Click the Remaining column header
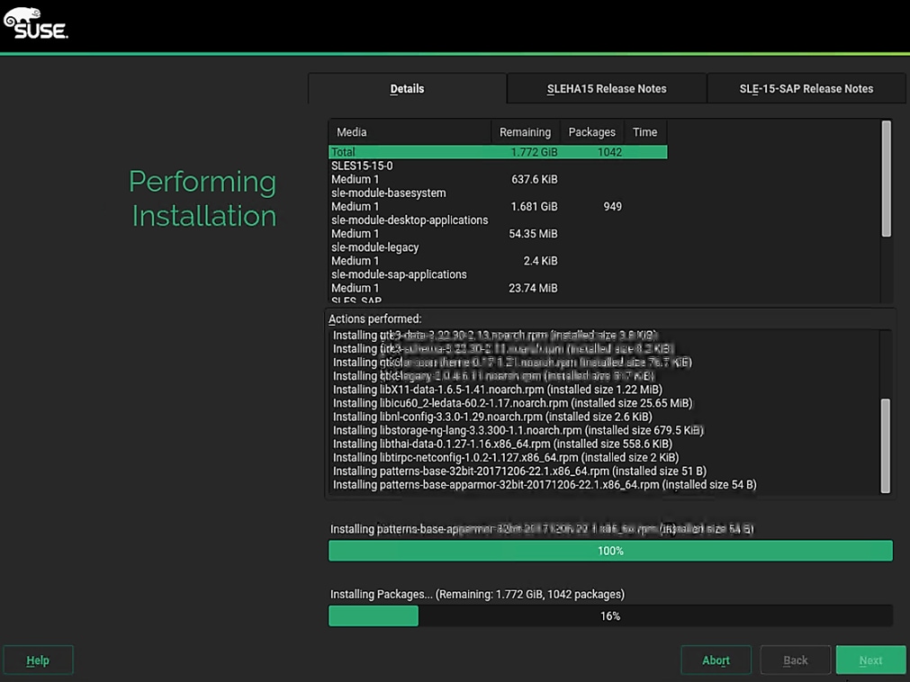The image size is (910, 682). [x=525, y=132]
